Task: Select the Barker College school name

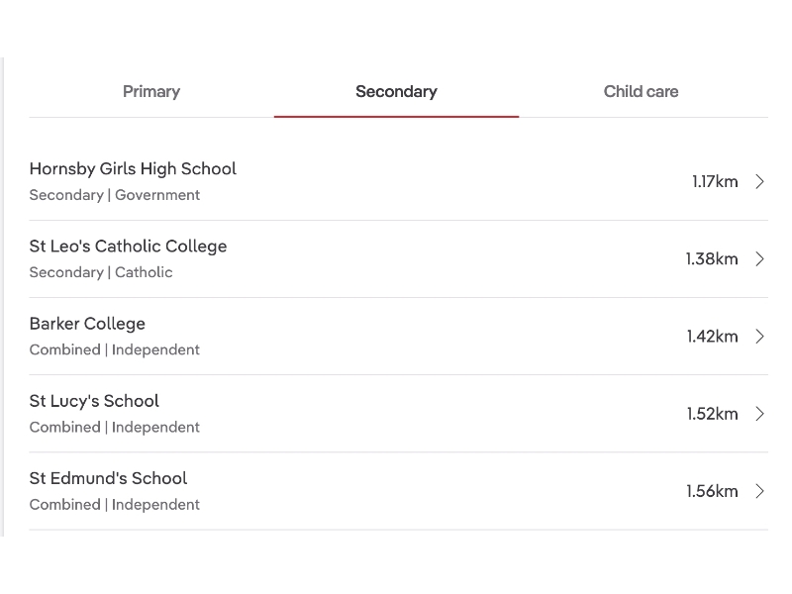Action: pos(87,324)
